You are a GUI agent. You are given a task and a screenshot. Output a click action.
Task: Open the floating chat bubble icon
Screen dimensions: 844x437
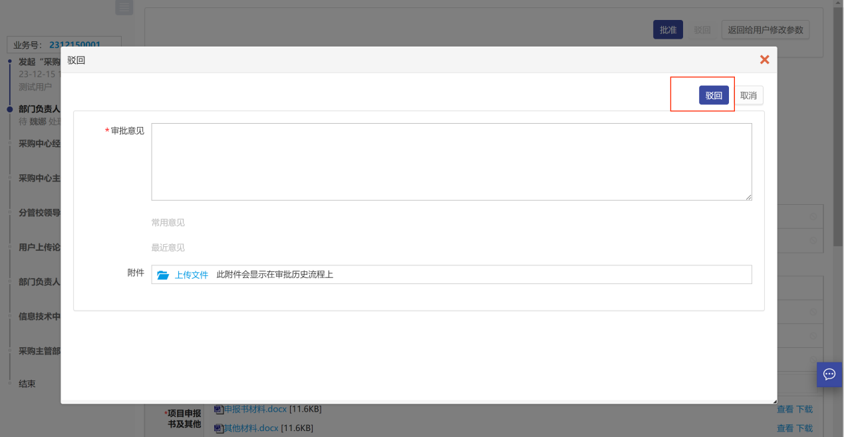click(x=829, y=374)
